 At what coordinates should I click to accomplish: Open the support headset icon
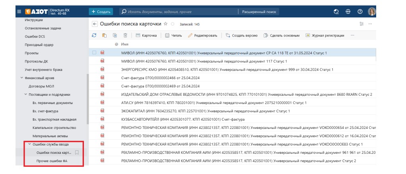[336, 11]
